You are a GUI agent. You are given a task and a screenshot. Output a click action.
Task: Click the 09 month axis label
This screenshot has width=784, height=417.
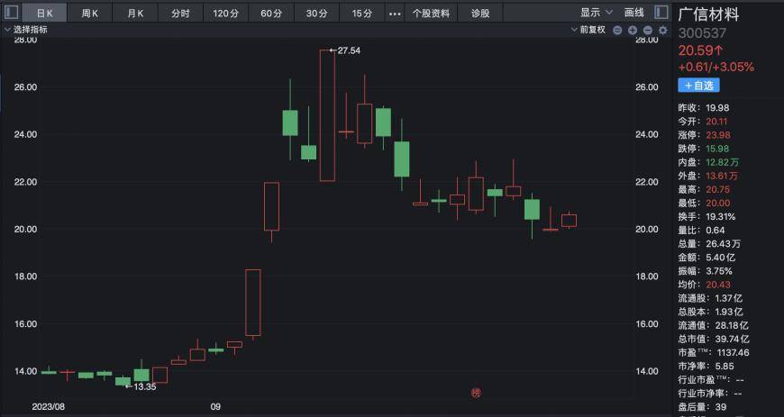click(215, 406)
